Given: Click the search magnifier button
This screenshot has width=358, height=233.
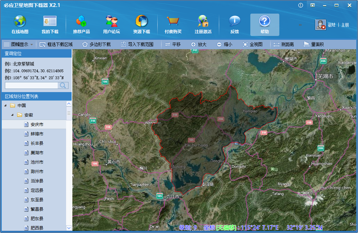Looking at the screenshot, I should (63, 85).
